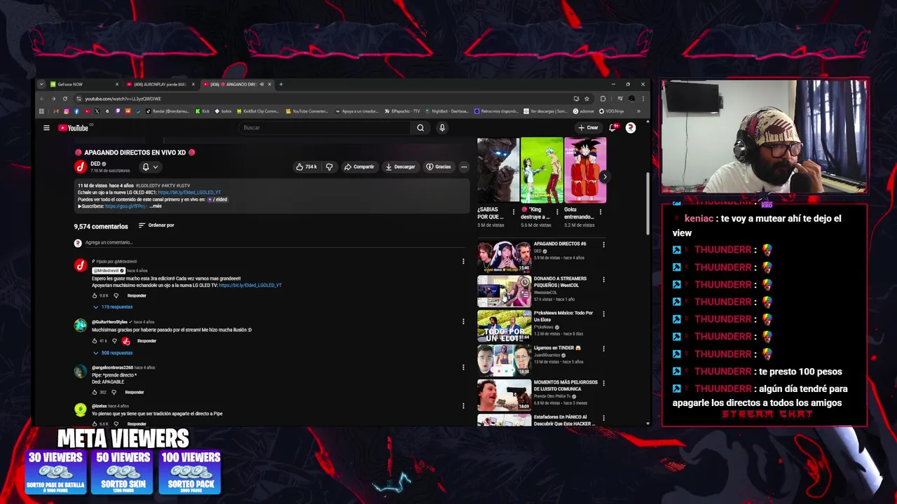Viewport: 897px width, 504px height.
Task: Click the Compartir share button
Action: click(x=360, y=167)
